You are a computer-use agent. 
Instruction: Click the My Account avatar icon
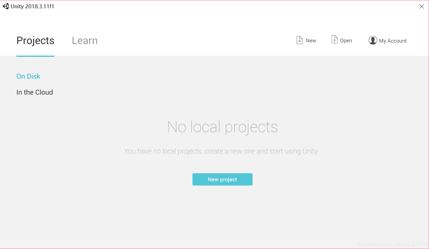pos(373,40)
